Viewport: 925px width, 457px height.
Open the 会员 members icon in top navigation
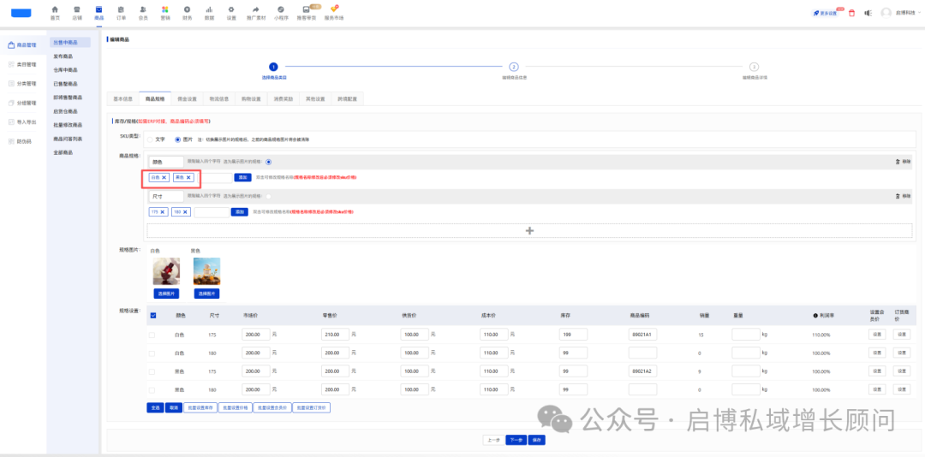click(143, 9)
